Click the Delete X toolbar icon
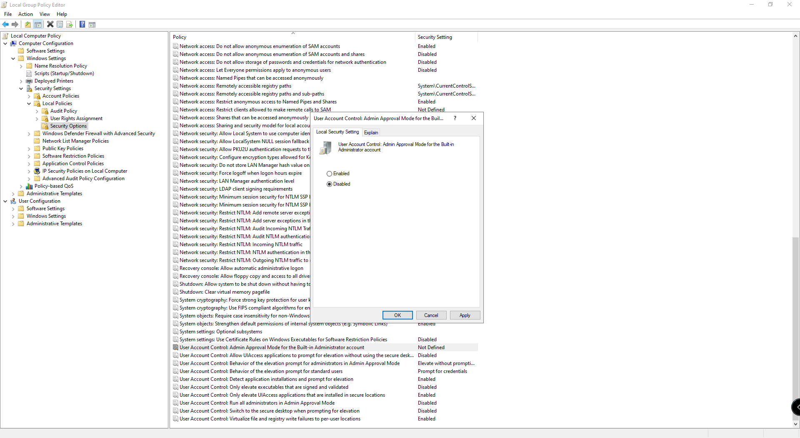Image resolution: width=800 pixels, height=438 pixels. (50, 25)
